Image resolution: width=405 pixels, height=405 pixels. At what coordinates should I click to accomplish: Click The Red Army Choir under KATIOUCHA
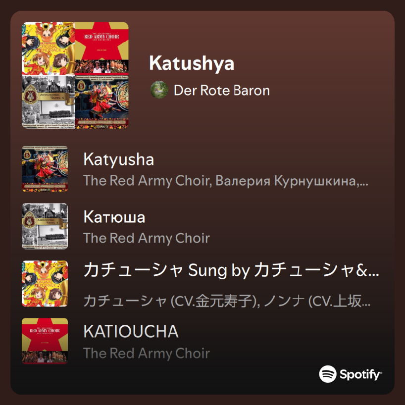tap(147, 353)
